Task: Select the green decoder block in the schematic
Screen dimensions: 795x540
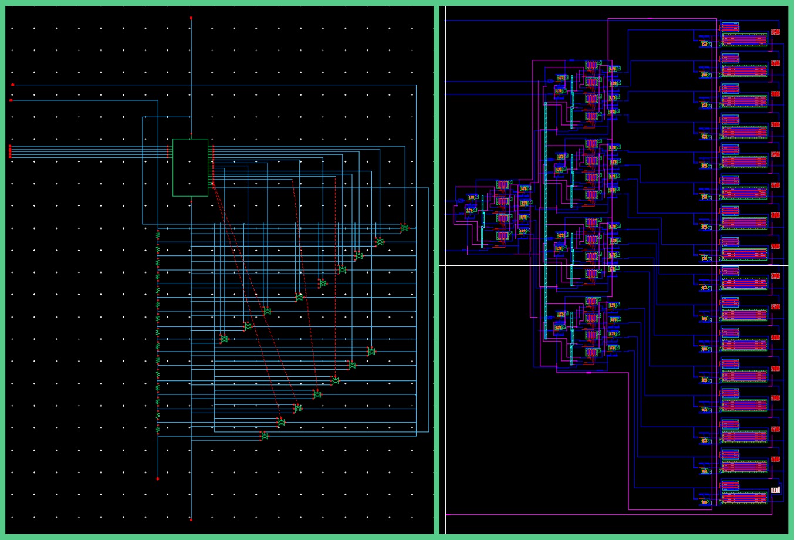Action: [x=190, y=167]
